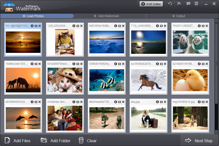Show info for 7`O}_UHMX885}... photo
This screenshot has width=219, height=146.
pyautogui.click(x=157, y=26)
